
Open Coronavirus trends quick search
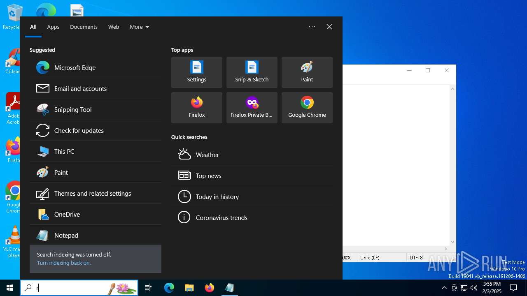(252, 217)
